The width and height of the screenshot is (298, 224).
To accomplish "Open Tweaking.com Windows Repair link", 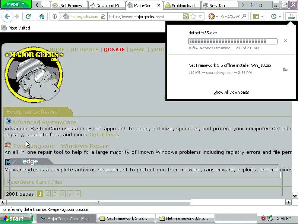I will 61,146.
